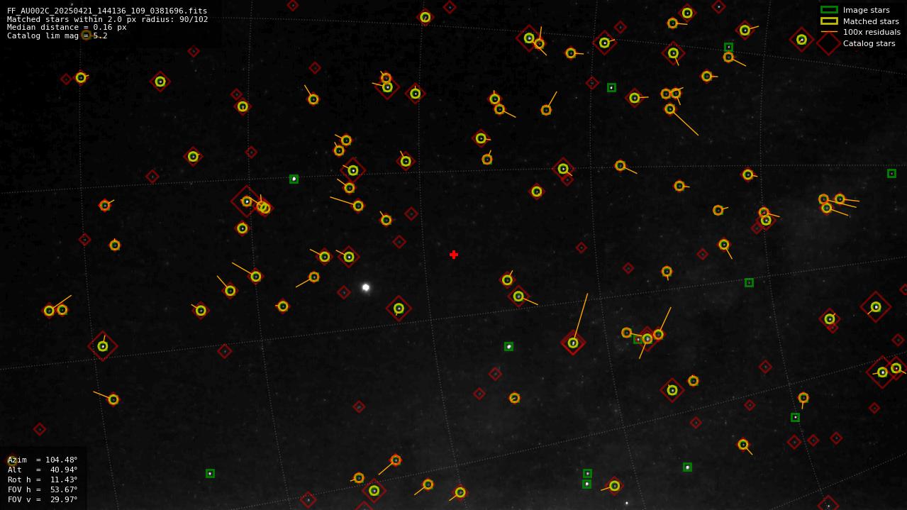Click the 'Image stars' legend label
Viewport: 907px width, 510px height.
click(x=866, y=10)
